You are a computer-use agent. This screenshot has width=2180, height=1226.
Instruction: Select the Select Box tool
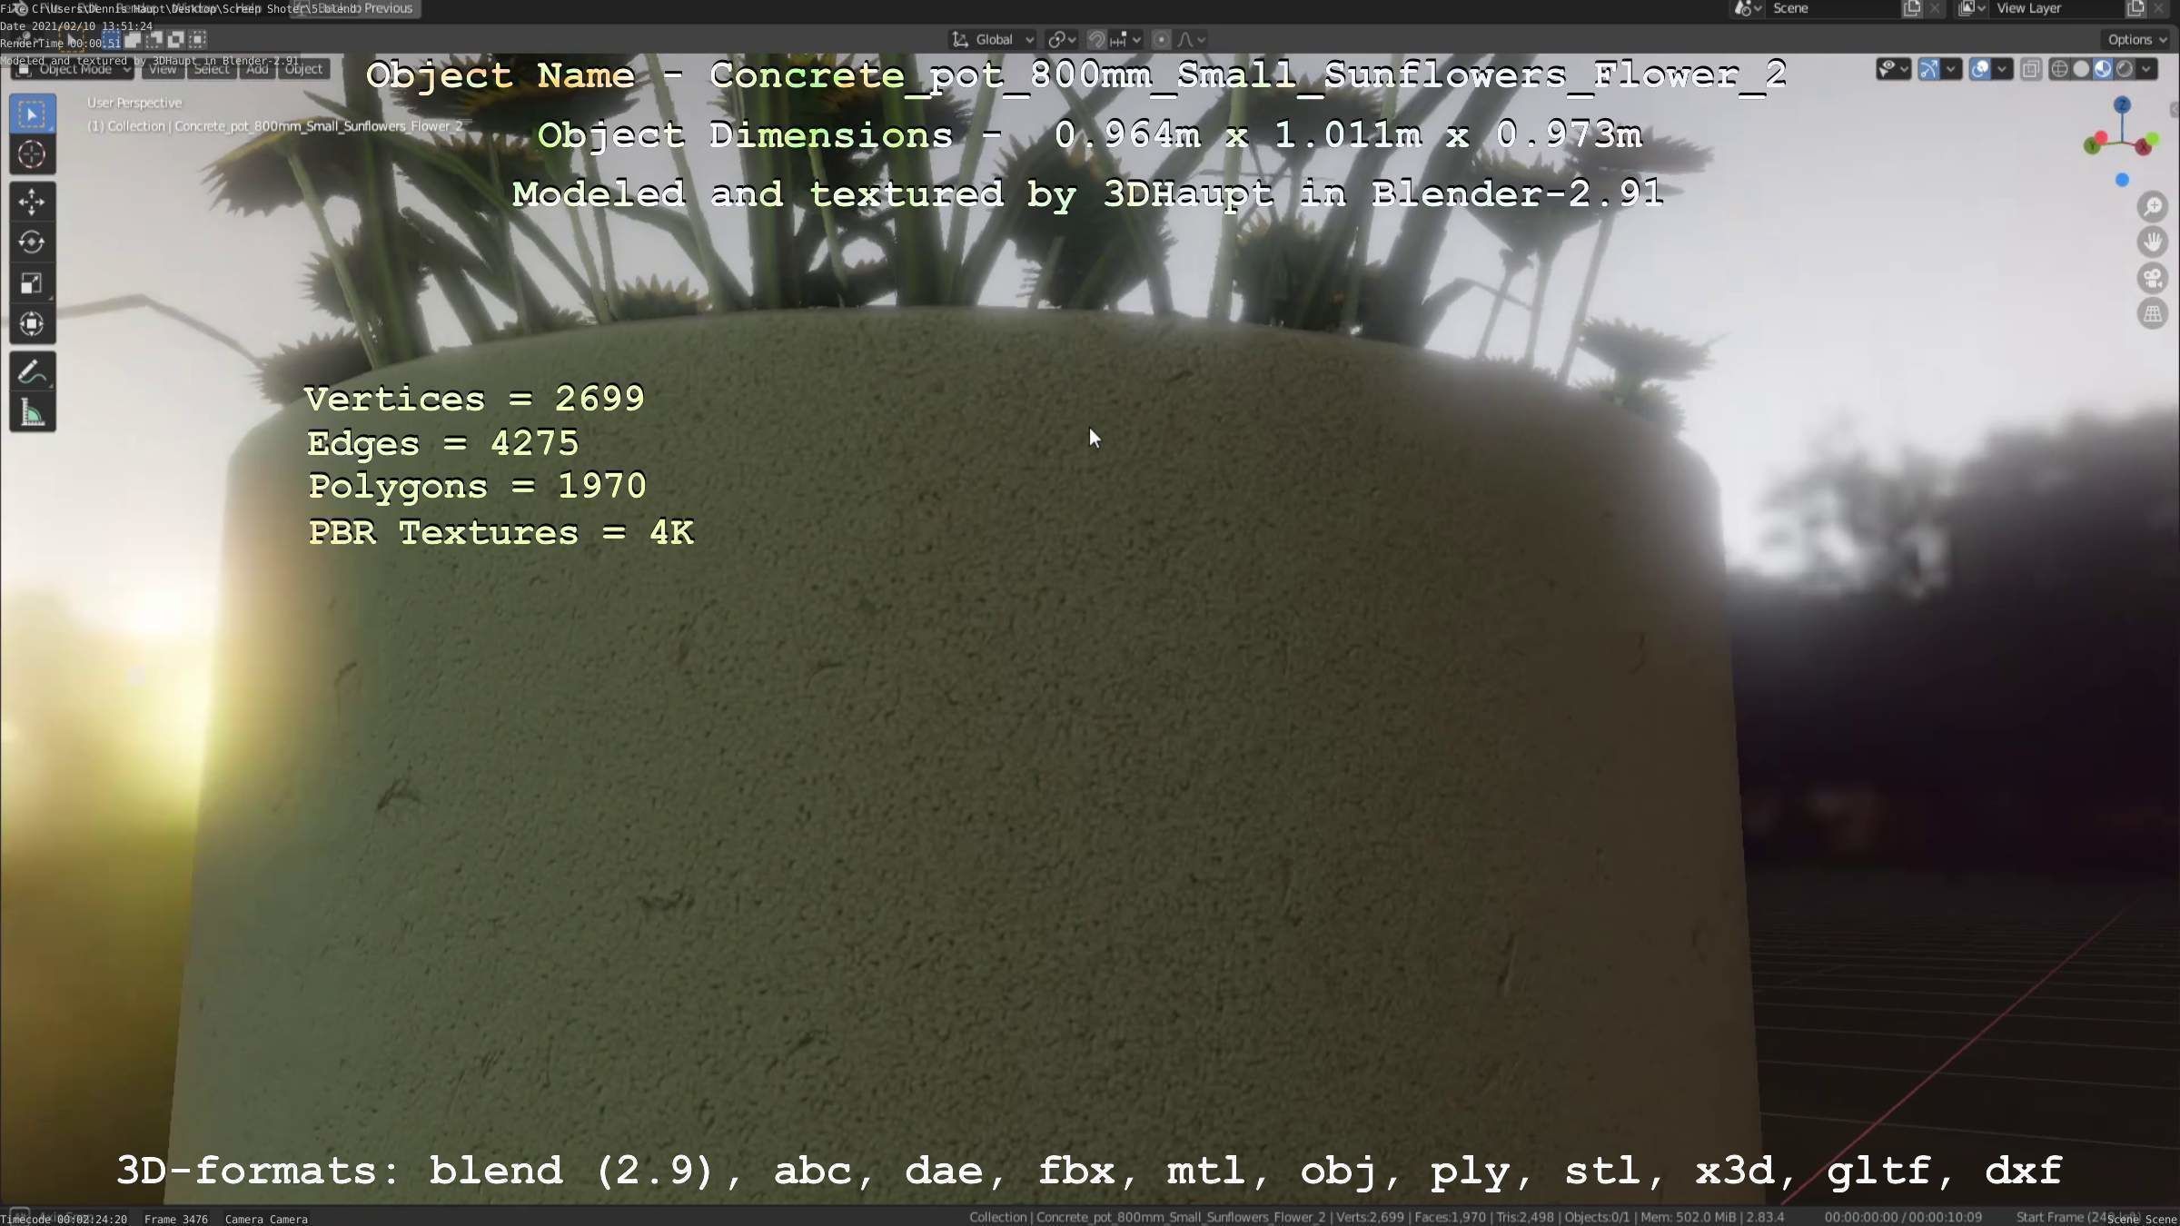tap(32, 114)
